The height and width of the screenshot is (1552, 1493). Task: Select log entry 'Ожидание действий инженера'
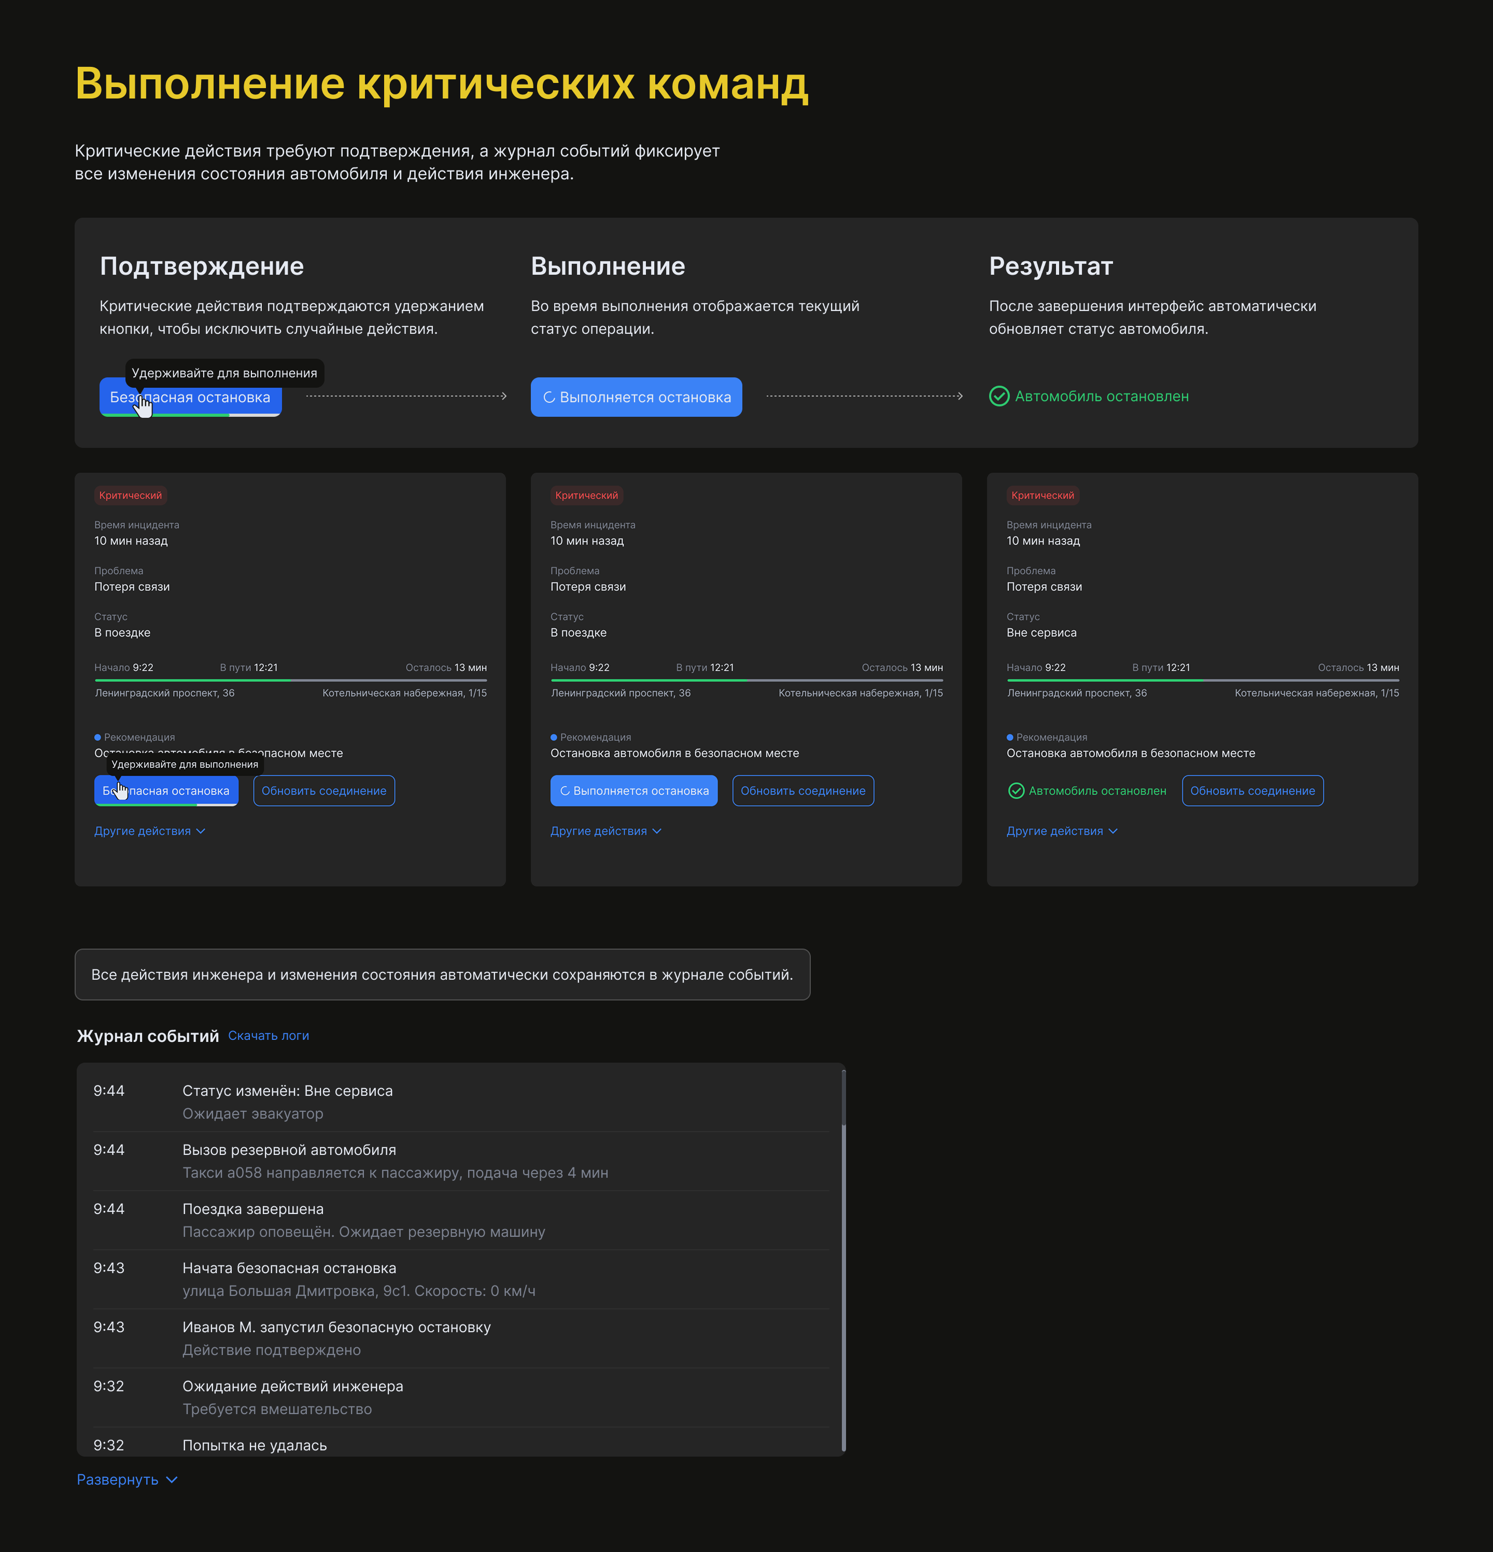click(461, 1398)
